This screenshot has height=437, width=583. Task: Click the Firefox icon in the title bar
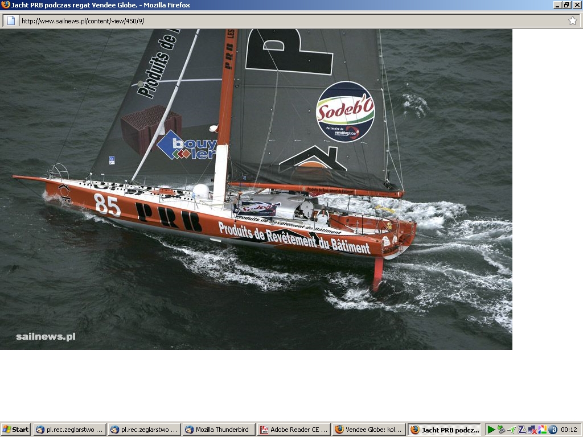pyautogui.click(x=5, y=5)
